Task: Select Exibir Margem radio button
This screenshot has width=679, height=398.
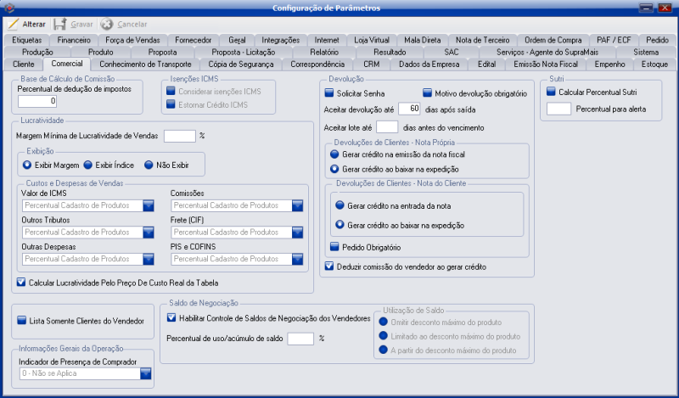Action: coord(27,165)
